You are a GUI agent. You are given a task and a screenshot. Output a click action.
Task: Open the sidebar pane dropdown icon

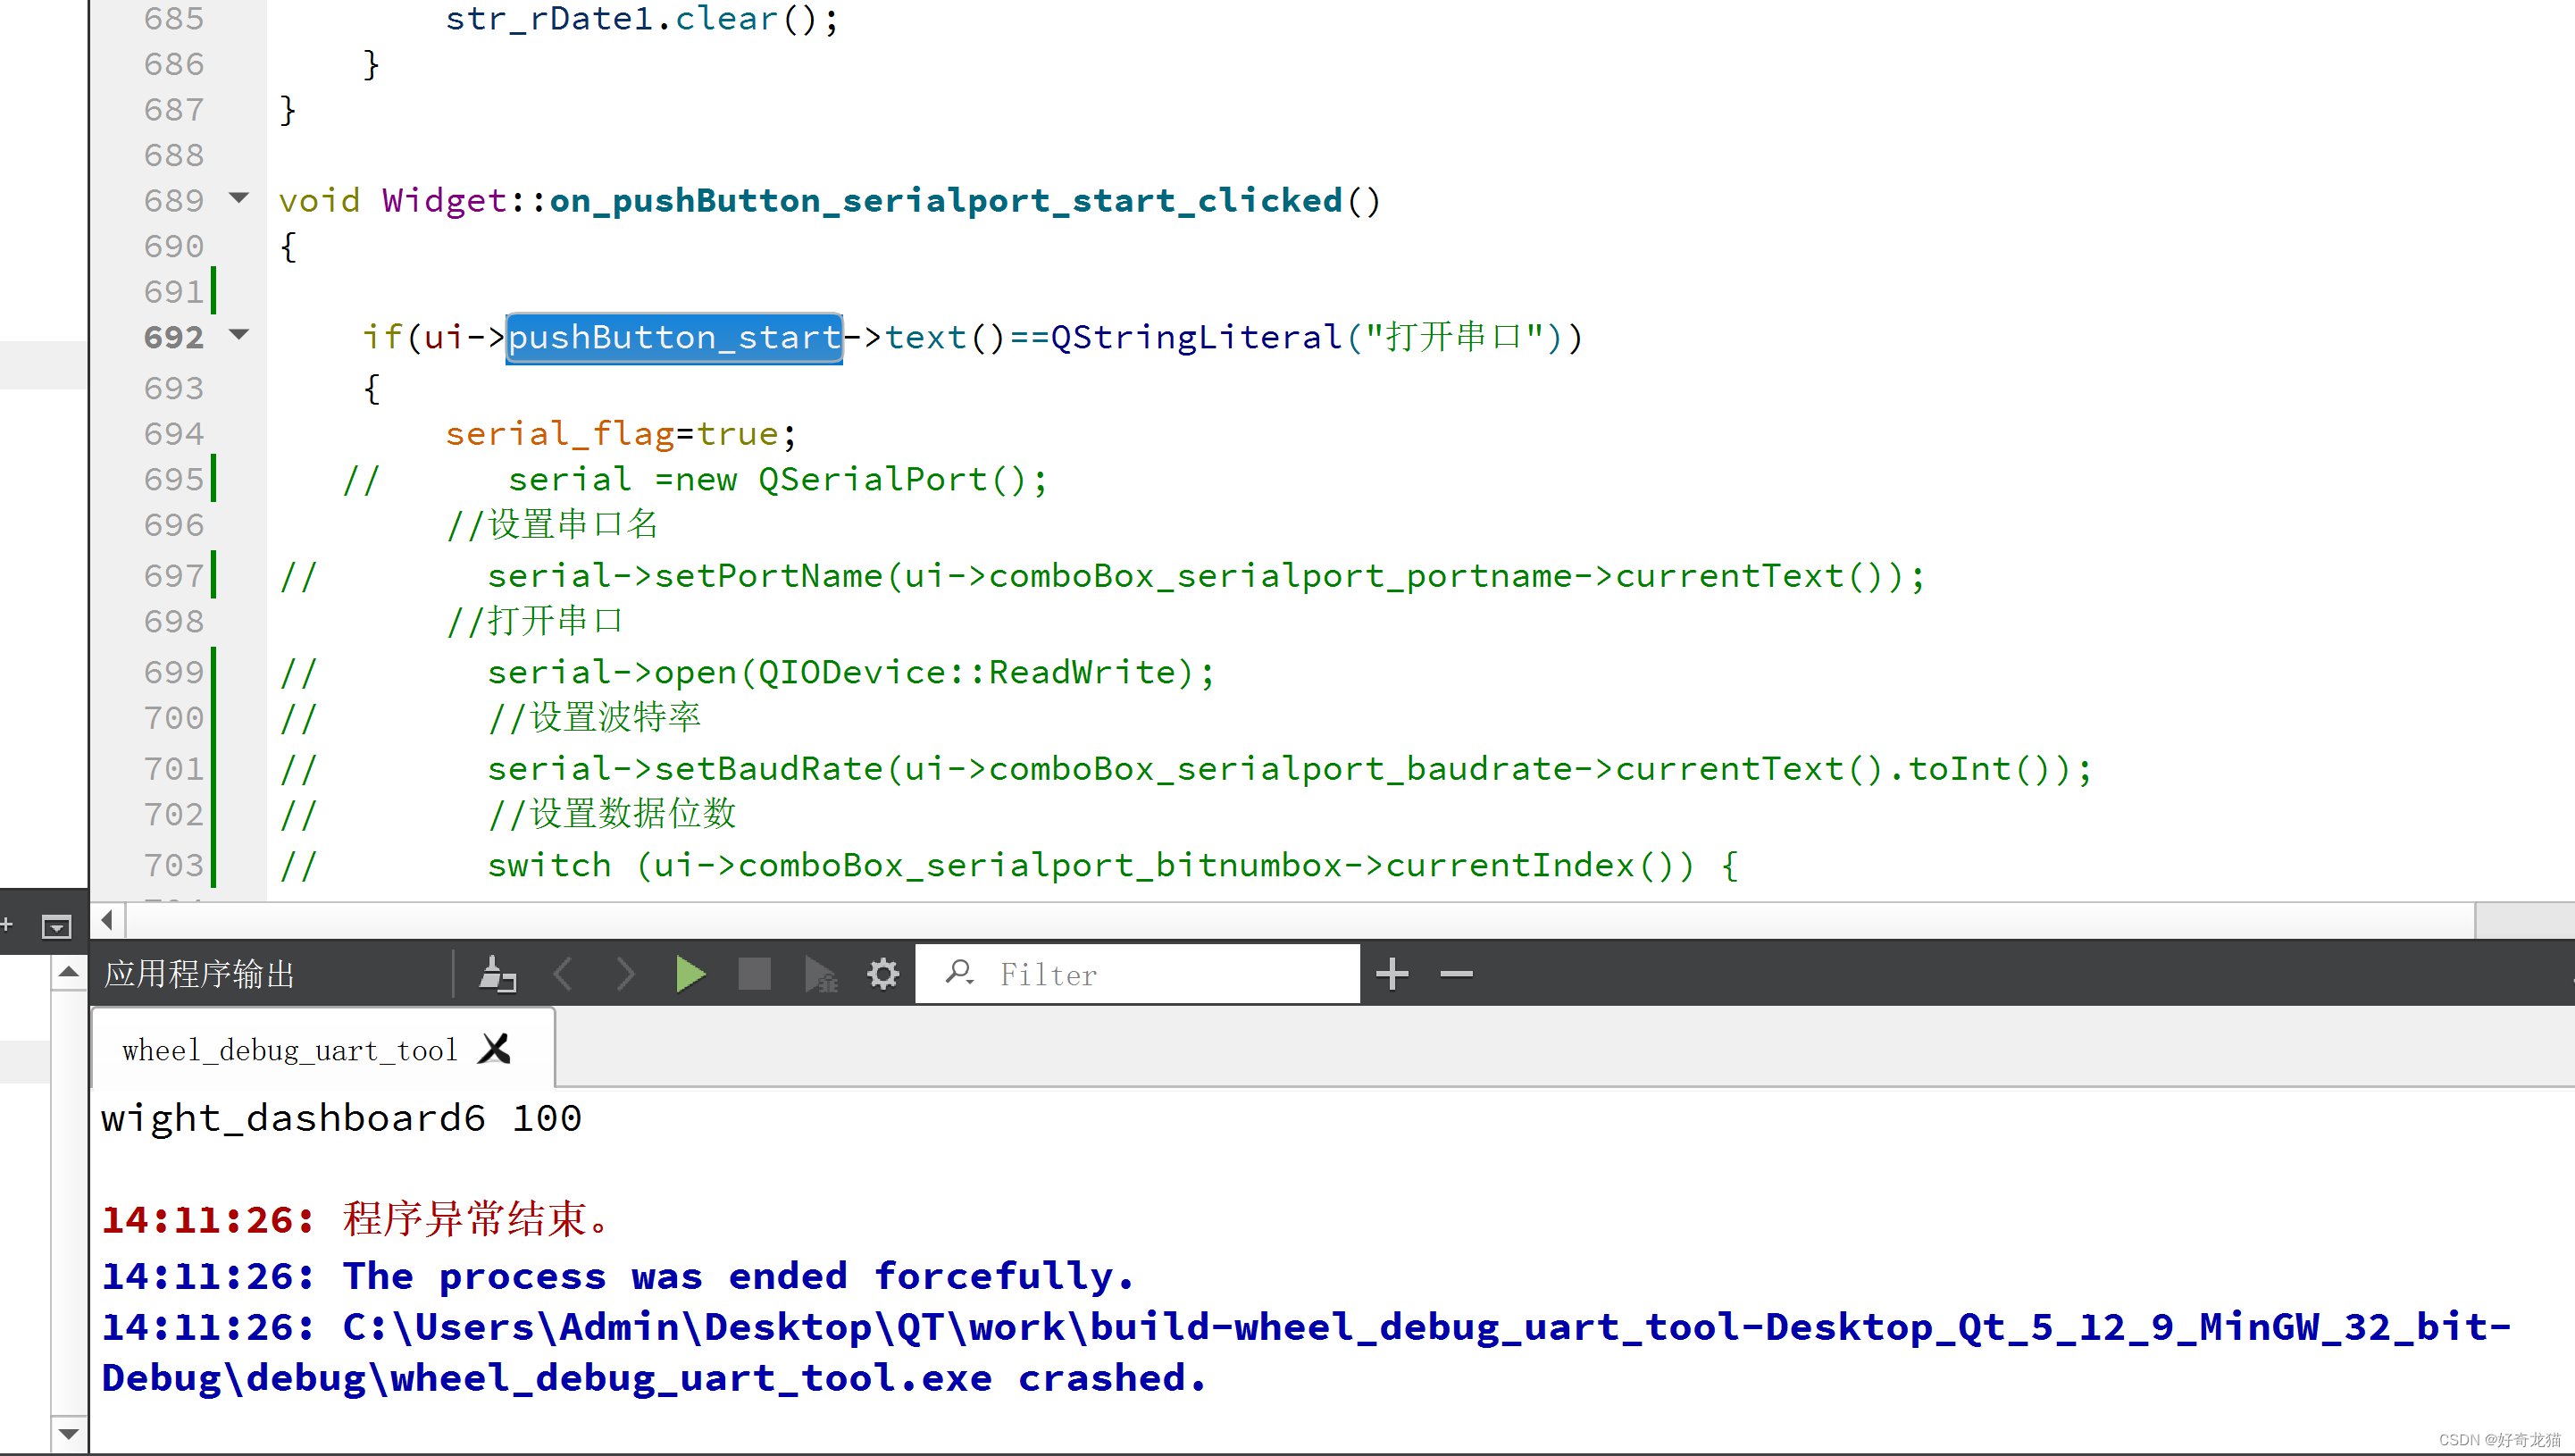(56, 927)
